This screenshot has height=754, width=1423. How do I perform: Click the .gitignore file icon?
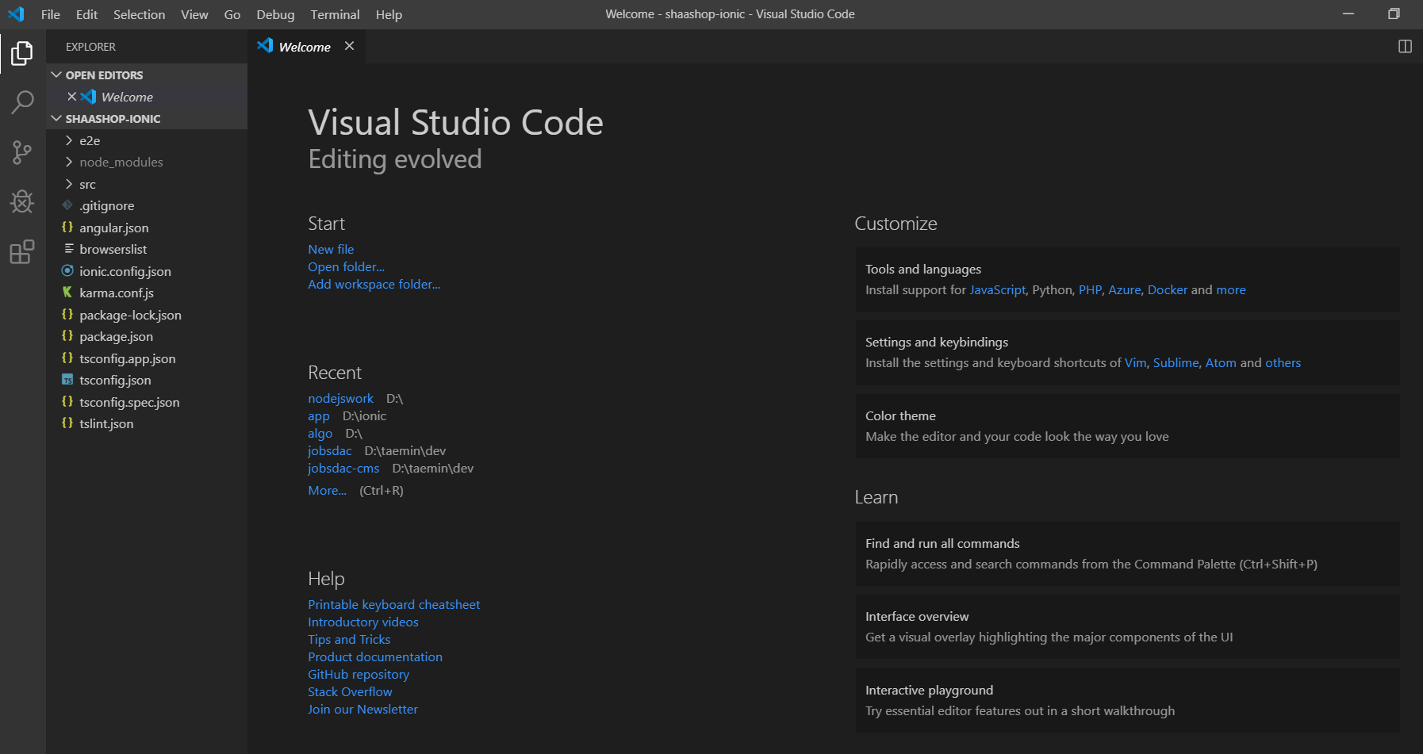click(67, 205)
